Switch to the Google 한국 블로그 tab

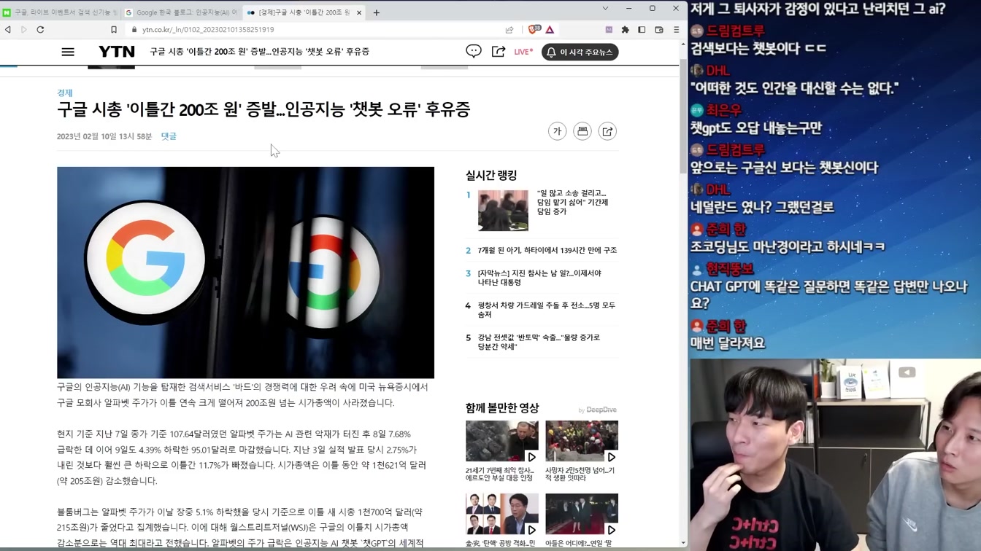pos(180,12)
